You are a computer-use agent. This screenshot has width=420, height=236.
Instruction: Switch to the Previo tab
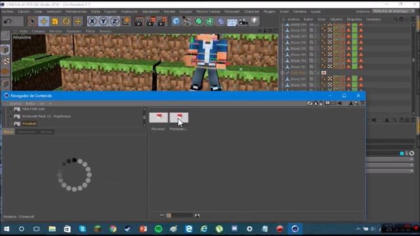[x=9, y=132]
